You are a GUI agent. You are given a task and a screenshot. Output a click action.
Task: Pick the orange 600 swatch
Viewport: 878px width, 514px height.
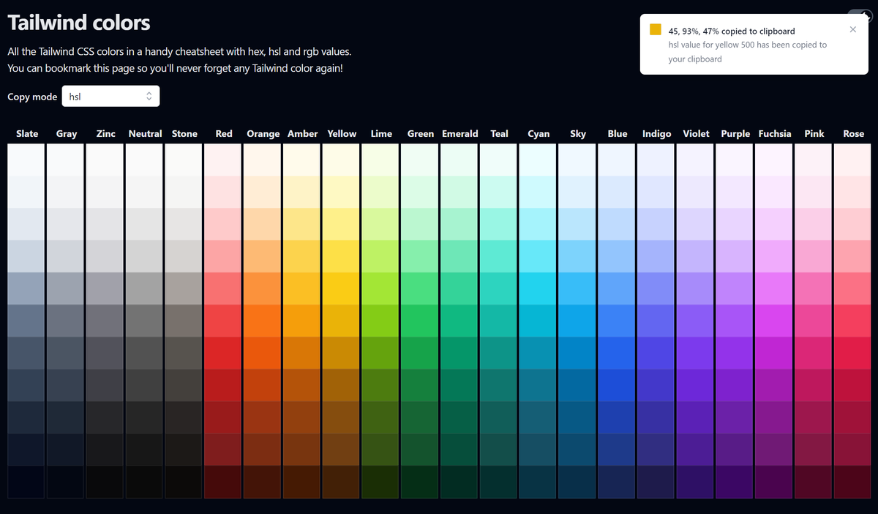click(x=263, y=353)
